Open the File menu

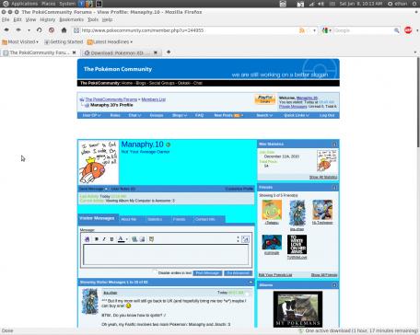6,19
